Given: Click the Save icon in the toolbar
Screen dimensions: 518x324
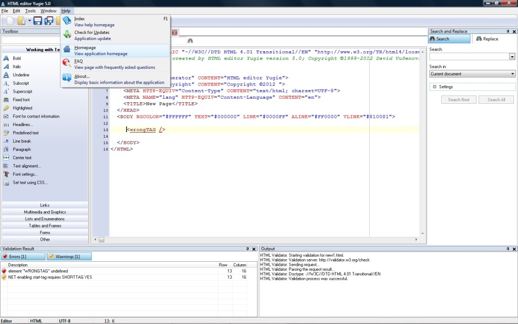Looking at the screenshot, I should pyautogui.click(x=38, y=21).
